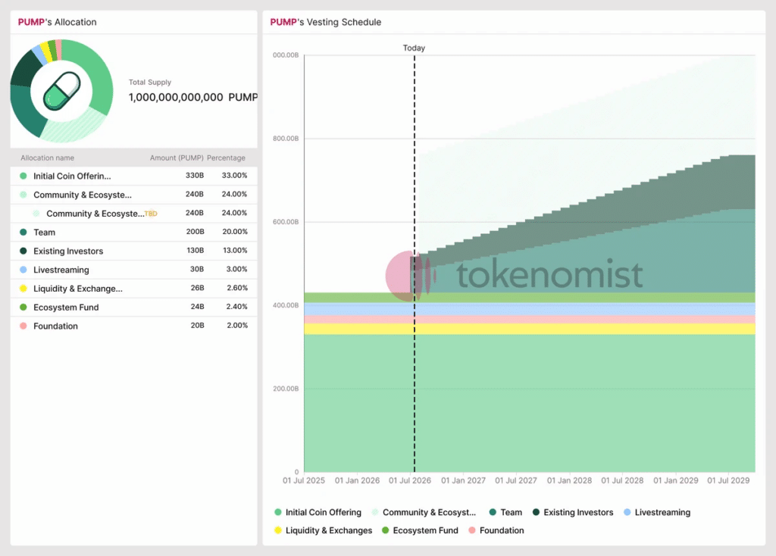Screen dimensions: 776x556
Task: Click the 01 Jan 2028 axis label
Action: 570,480
